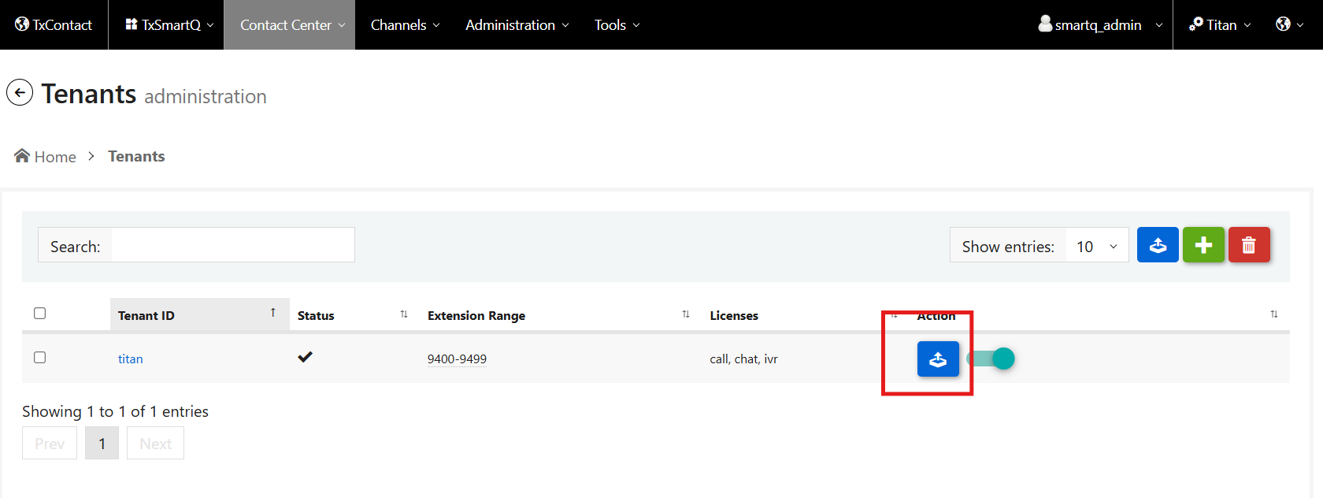Open the Titan tenant dropdown

[x=1220, y=24]
